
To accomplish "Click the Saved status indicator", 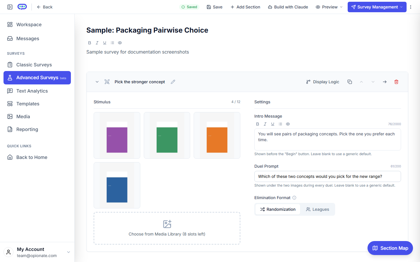I will coord(189,7).
